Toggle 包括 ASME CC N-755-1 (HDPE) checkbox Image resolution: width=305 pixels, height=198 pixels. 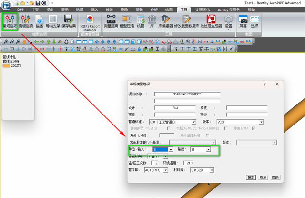[x=226, y=128]
